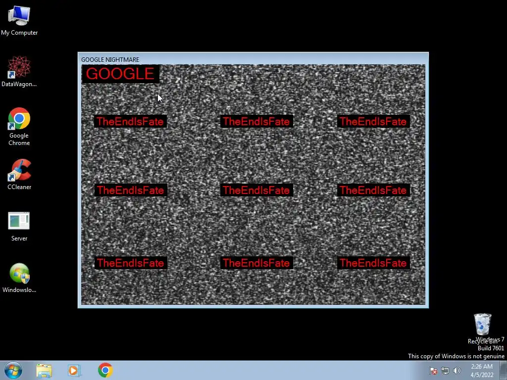Click the top-left TheEndIsFate label
This screenshot has width=507, height=380.
click(130, 122)
